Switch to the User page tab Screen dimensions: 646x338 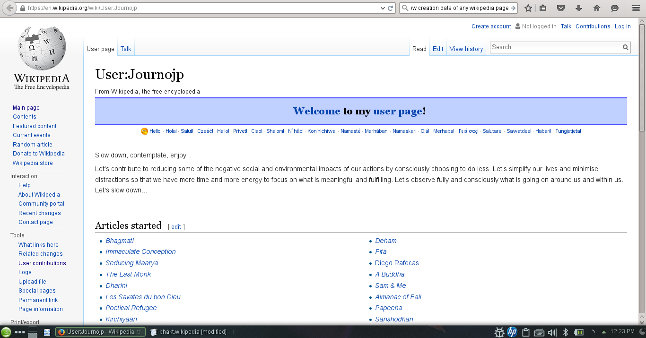(100, 49)
